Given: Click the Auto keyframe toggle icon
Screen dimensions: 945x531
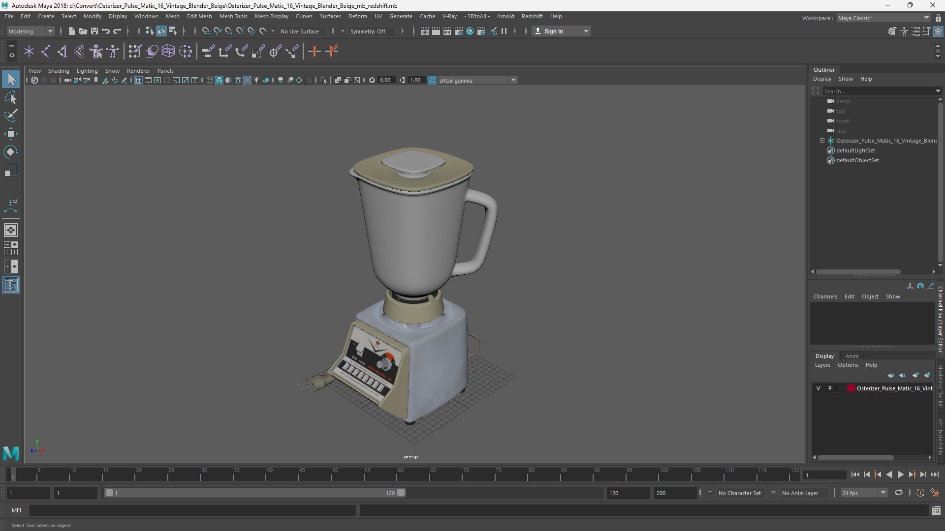Looking at the screenshot, I should pos(920,493).
